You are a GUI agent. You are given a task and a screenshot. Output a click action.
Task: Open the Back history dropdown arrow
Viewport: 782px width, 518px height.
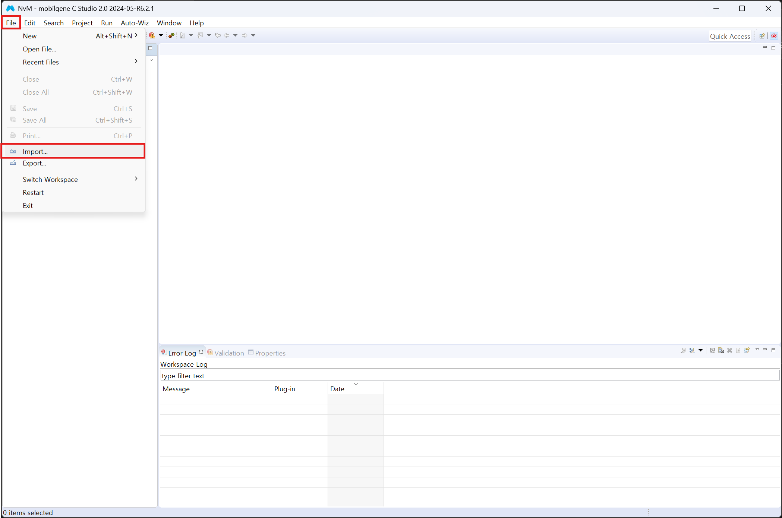click(235, 35)
